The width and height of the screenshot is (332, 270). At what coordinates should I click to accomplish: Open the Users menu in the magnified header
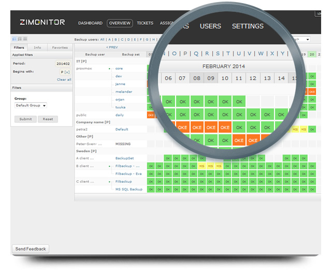210,26
